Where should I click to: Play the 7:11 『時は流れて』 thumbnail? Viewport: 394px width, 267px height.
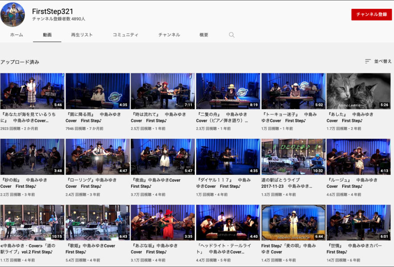pos(163,91)
